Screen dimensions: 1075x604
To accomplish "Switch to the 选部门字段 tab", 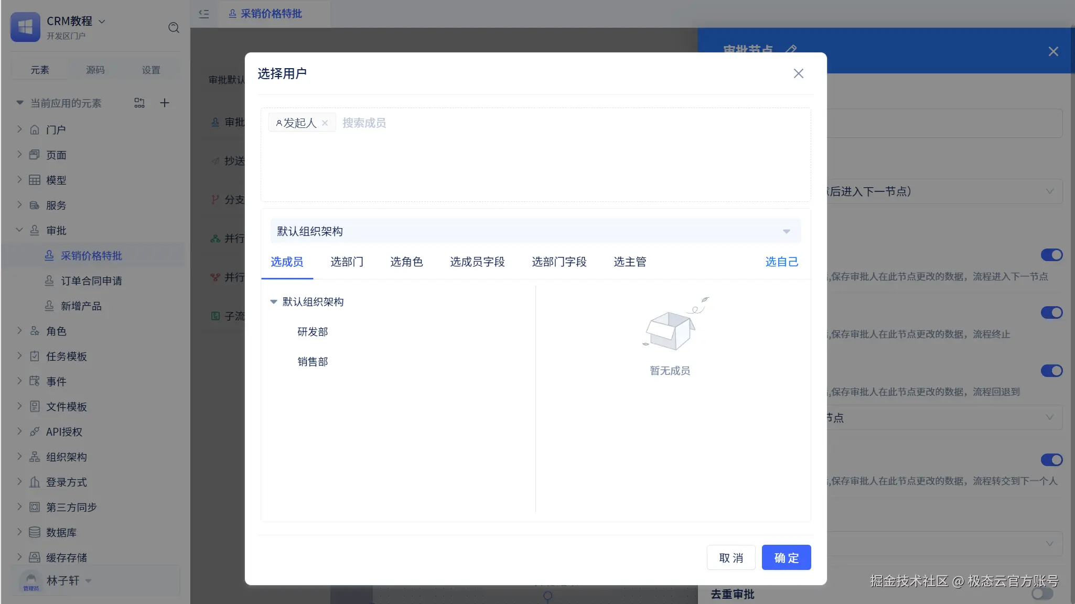I will click(x=559, y=262).
